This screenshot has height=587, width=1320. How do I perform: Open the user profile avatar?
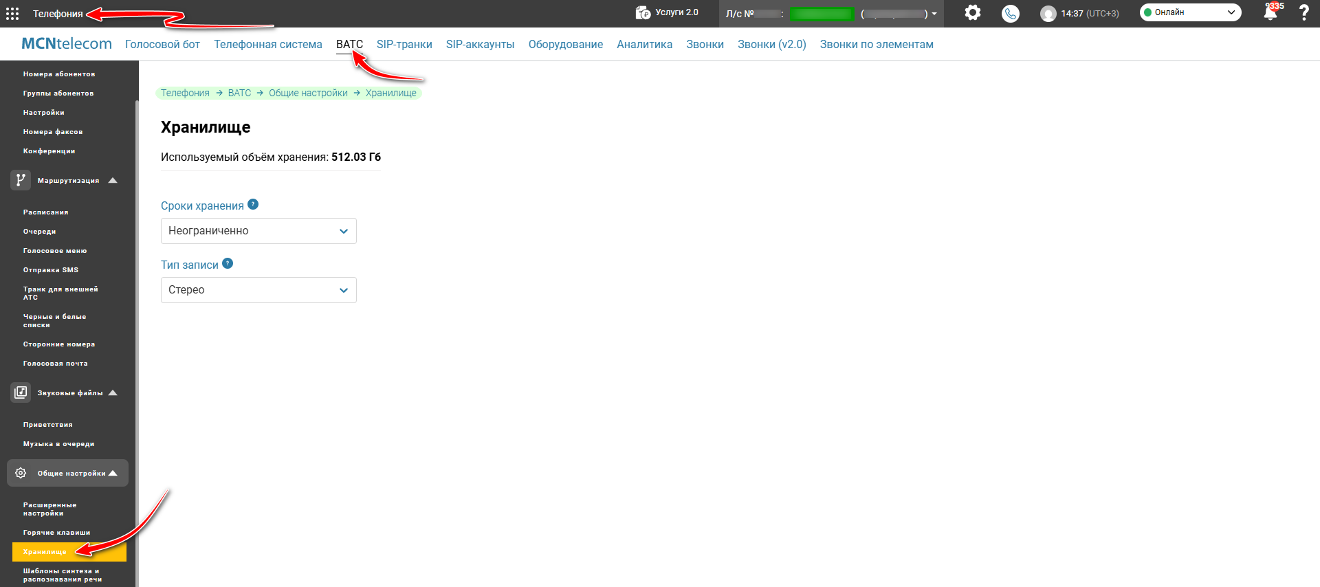(1048, 14)
